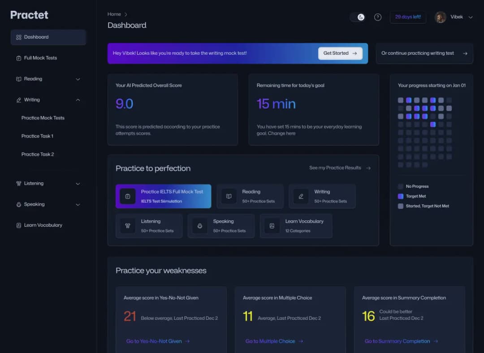Click the 29 days left badge

(x=408, y=17)
